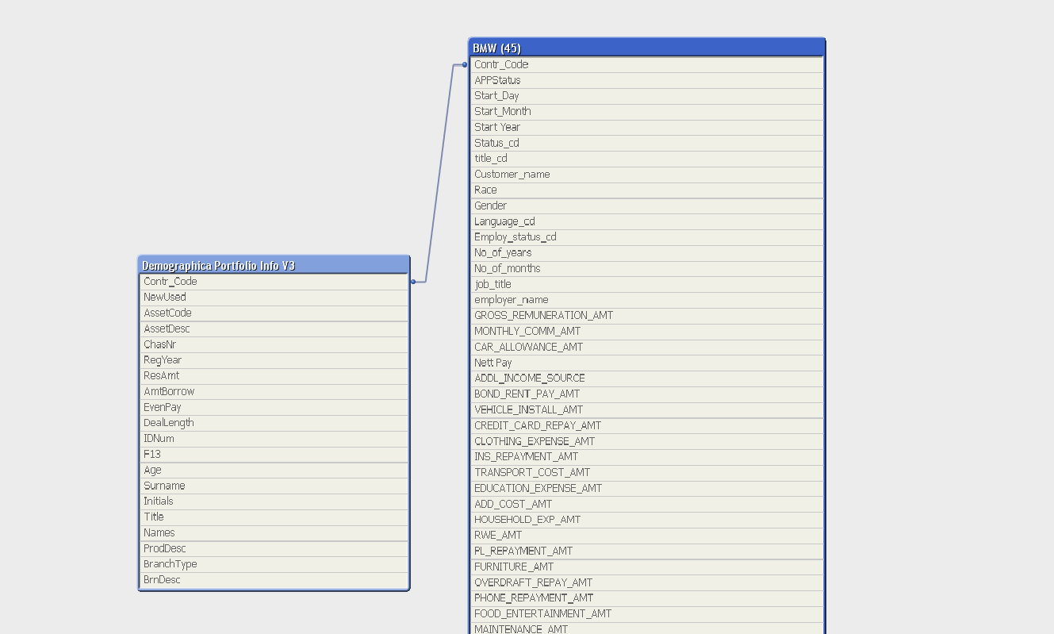Select the BMW (45) table title bar

pos(647,48)
